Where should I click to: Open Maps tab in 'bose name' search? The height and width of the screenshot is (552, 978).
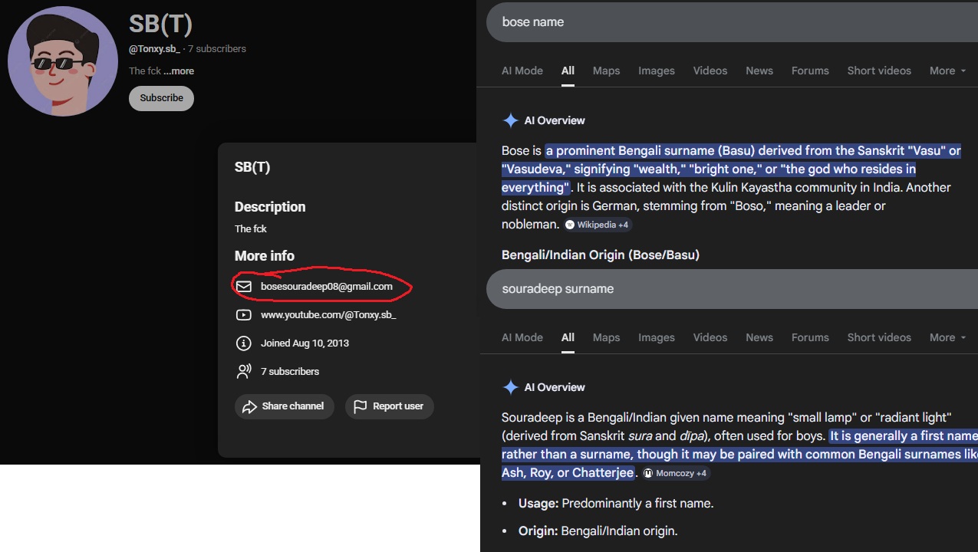click(x=606, y=71)
